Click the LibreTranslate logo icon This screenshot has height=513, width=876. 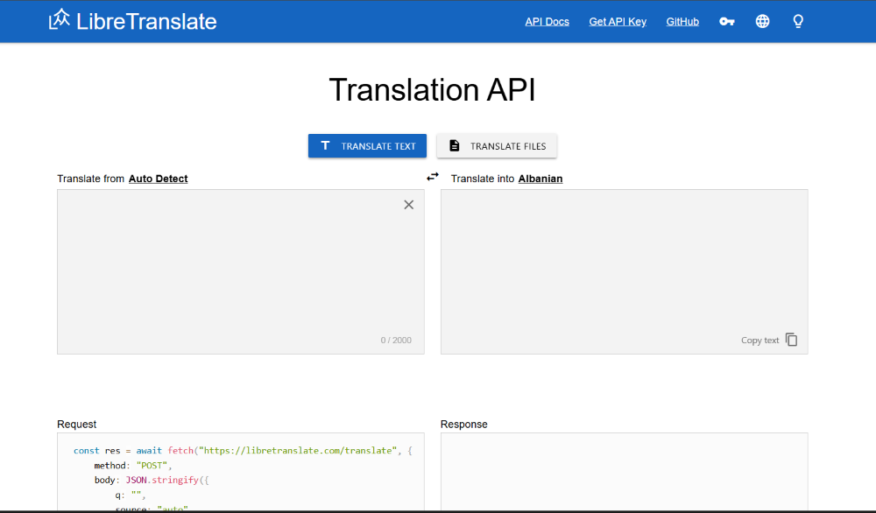point(60,19)
